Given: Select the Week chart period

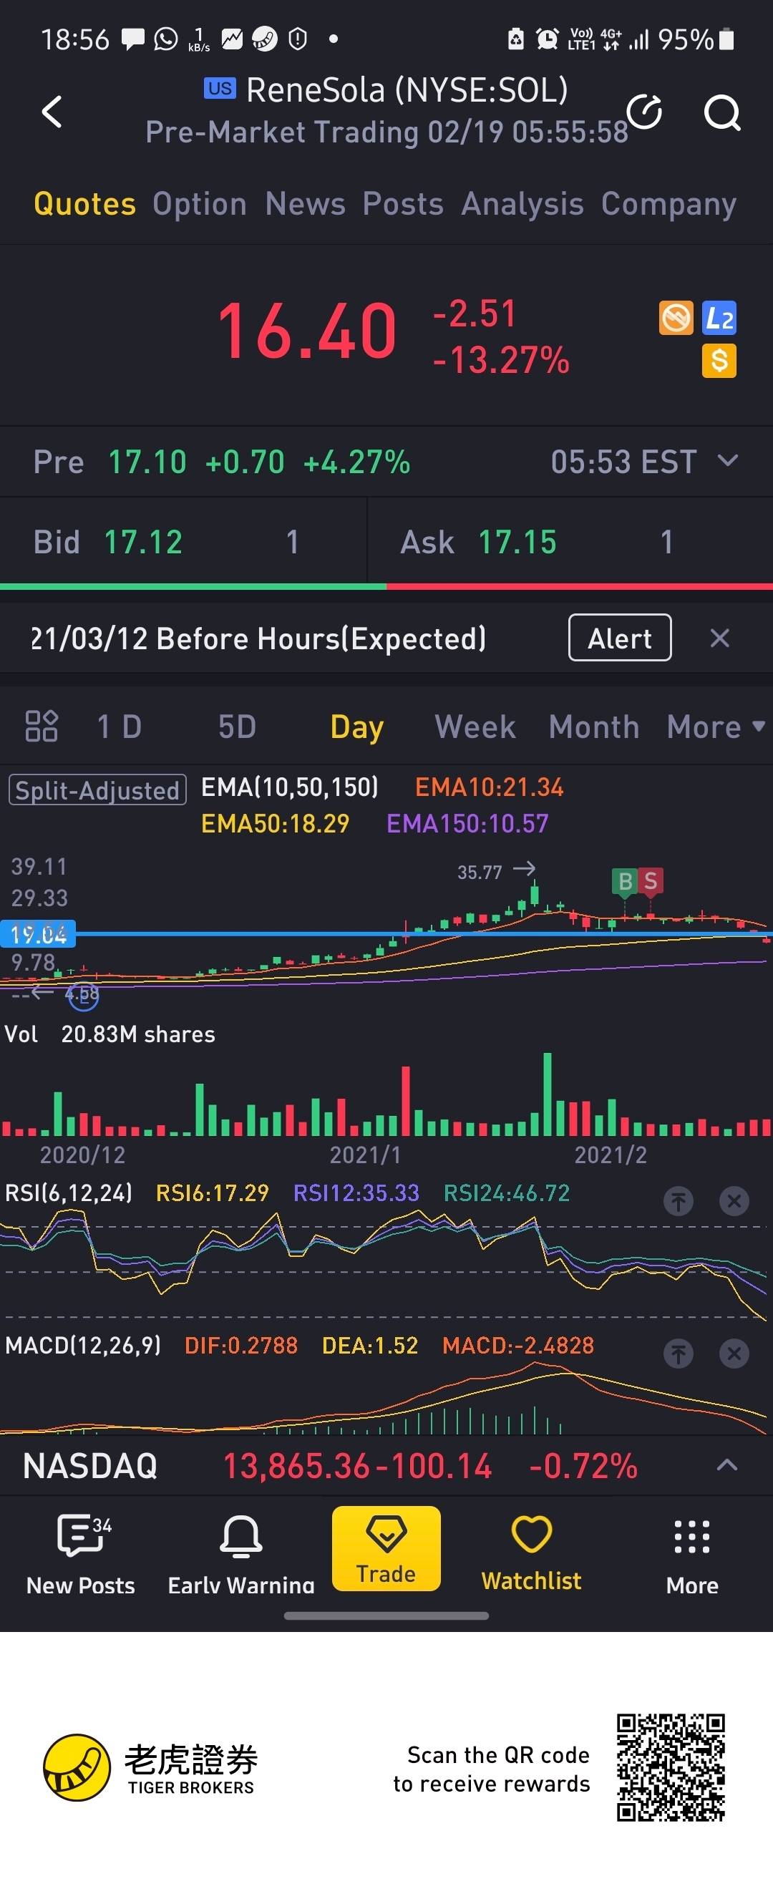Looking at the screenshot, I should point(475,727).
